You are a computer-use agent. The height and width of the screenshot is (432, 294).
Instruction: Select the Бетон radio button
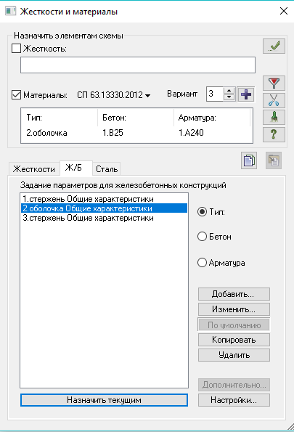coord(202,237)
